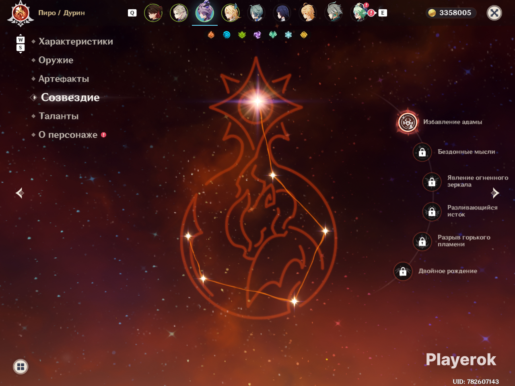The width and height of the screenshot is (515, 386).
Task: Filter characters by Dendro element
Action: coord(242,35)
